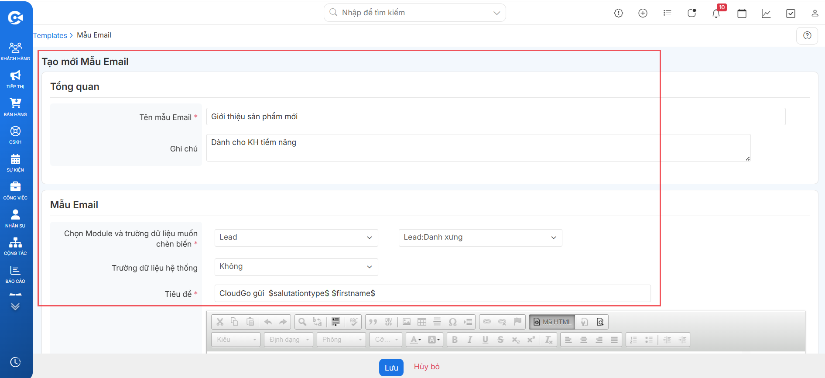Cut selection in the editor toolbar
The image size is (825, 378).
[220, 322]
